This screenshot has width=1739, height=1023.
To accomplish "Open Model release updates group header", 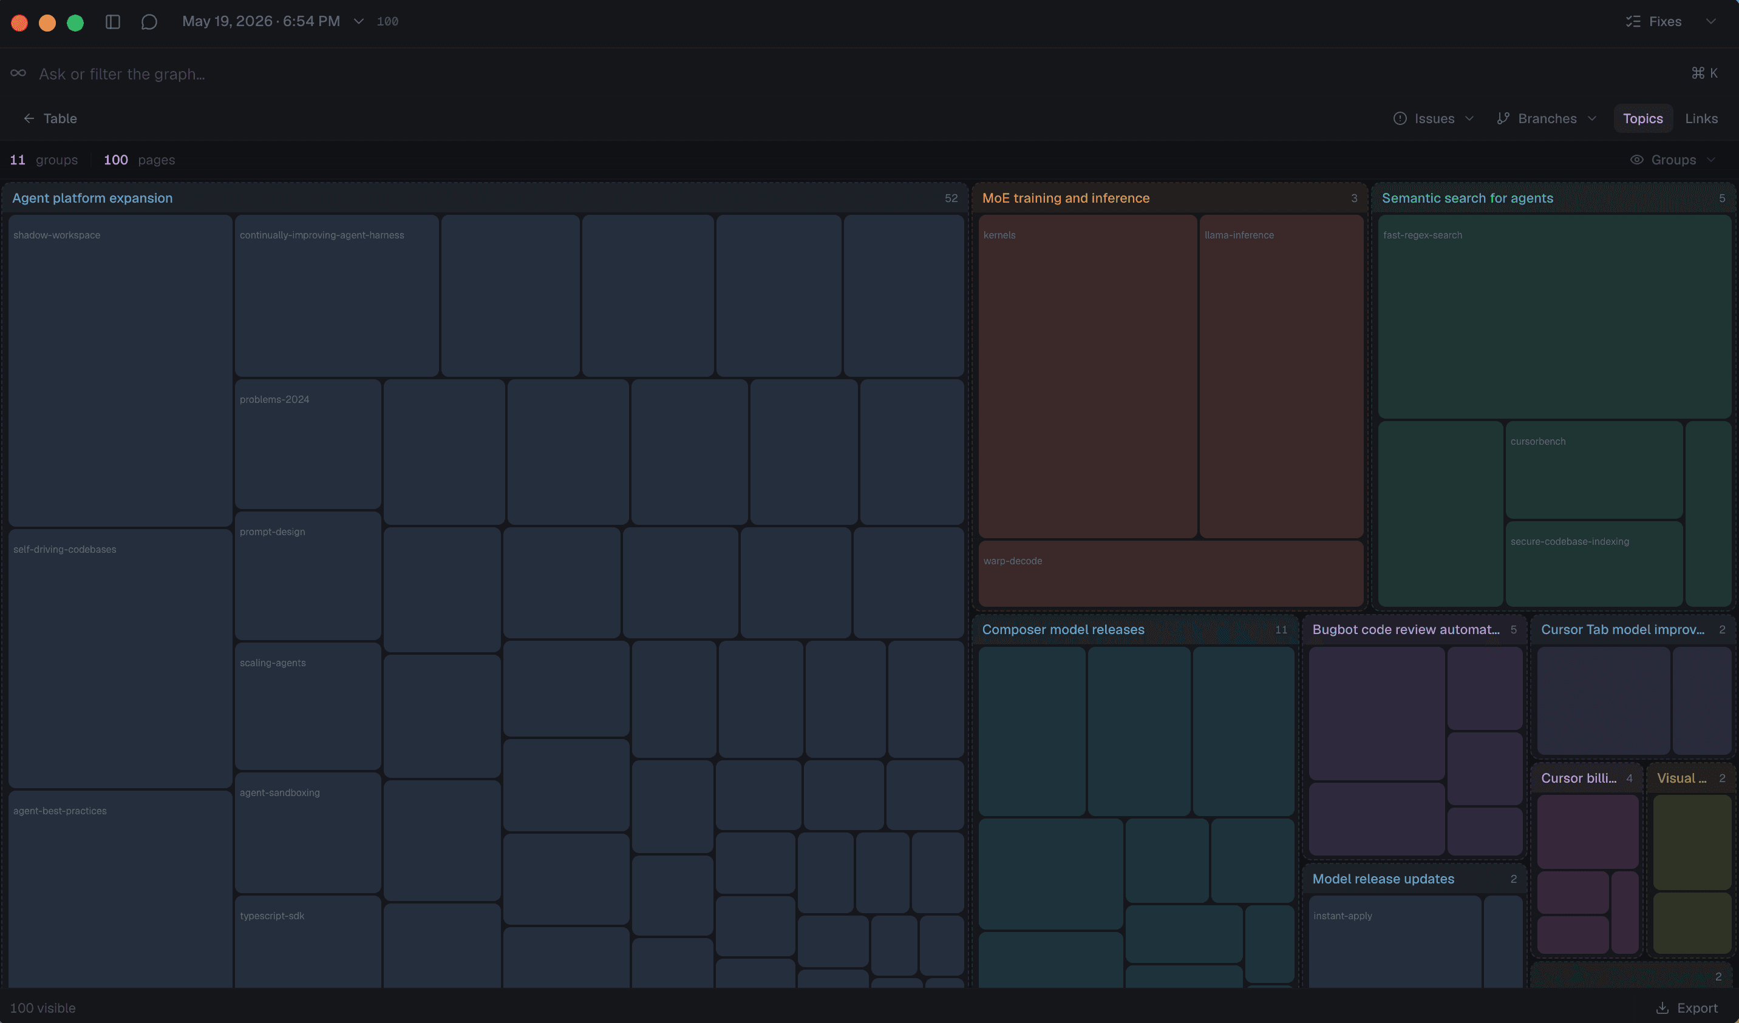I will click(1414, 879).
